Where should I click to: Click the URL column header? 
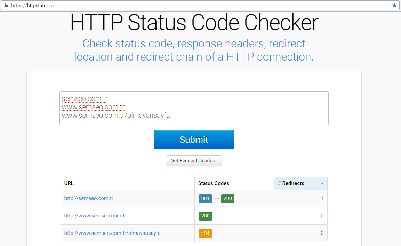point(128,183)
